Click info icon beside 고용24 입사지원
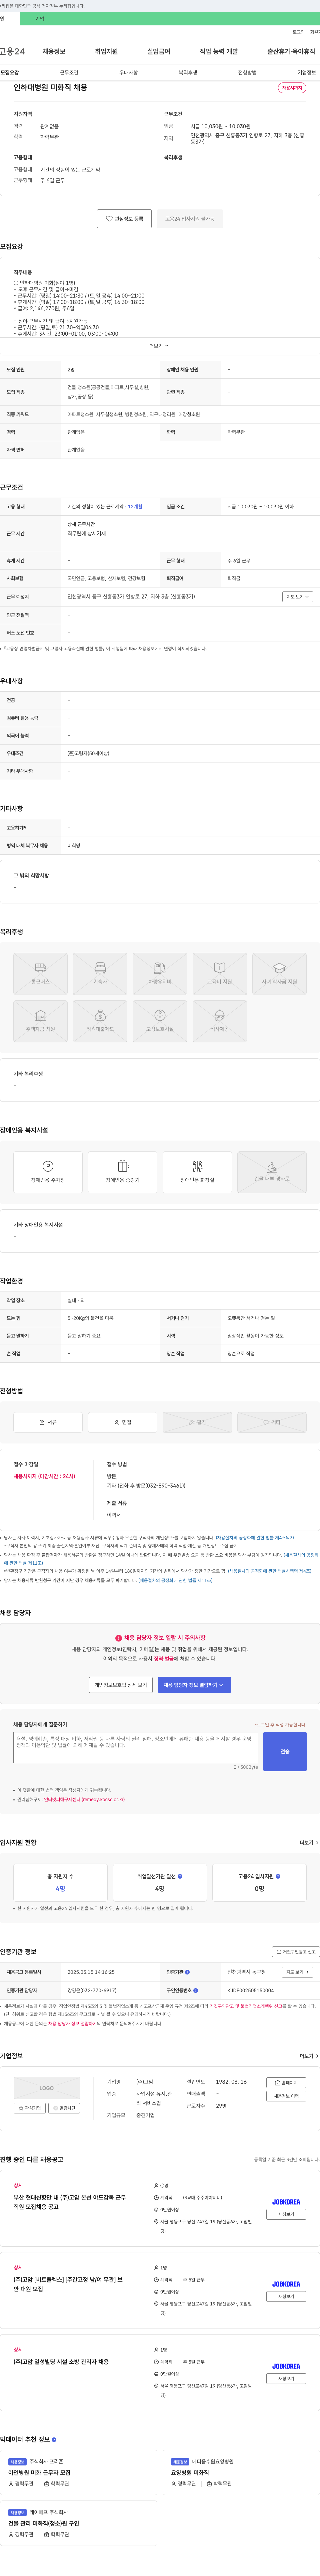Screen dimensions: 320x2576 coord(278,1876)
